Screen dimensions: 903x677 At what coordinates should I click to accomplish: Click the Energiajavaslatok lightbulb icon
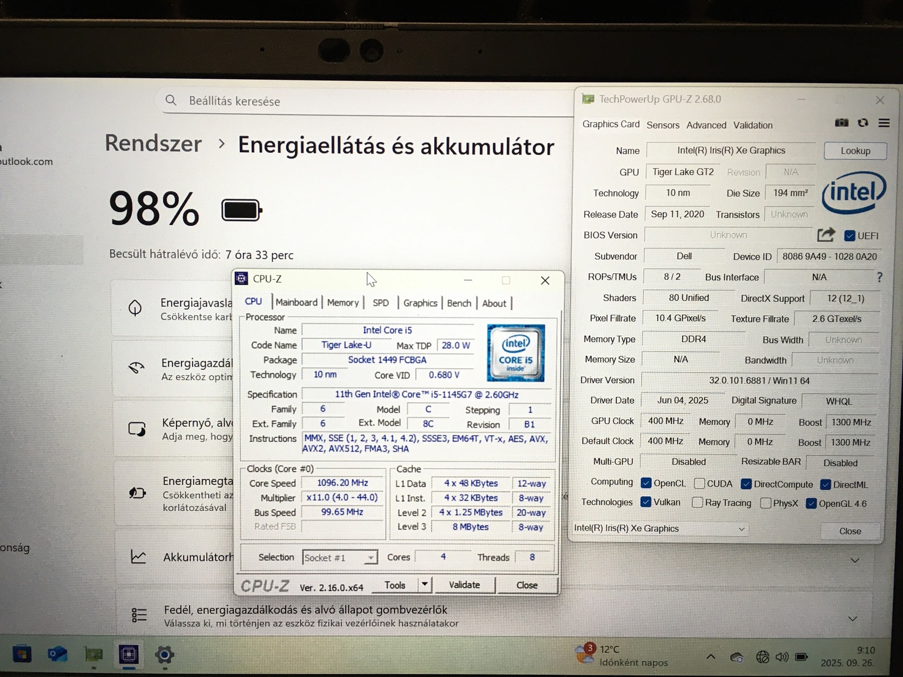[135, 308]
